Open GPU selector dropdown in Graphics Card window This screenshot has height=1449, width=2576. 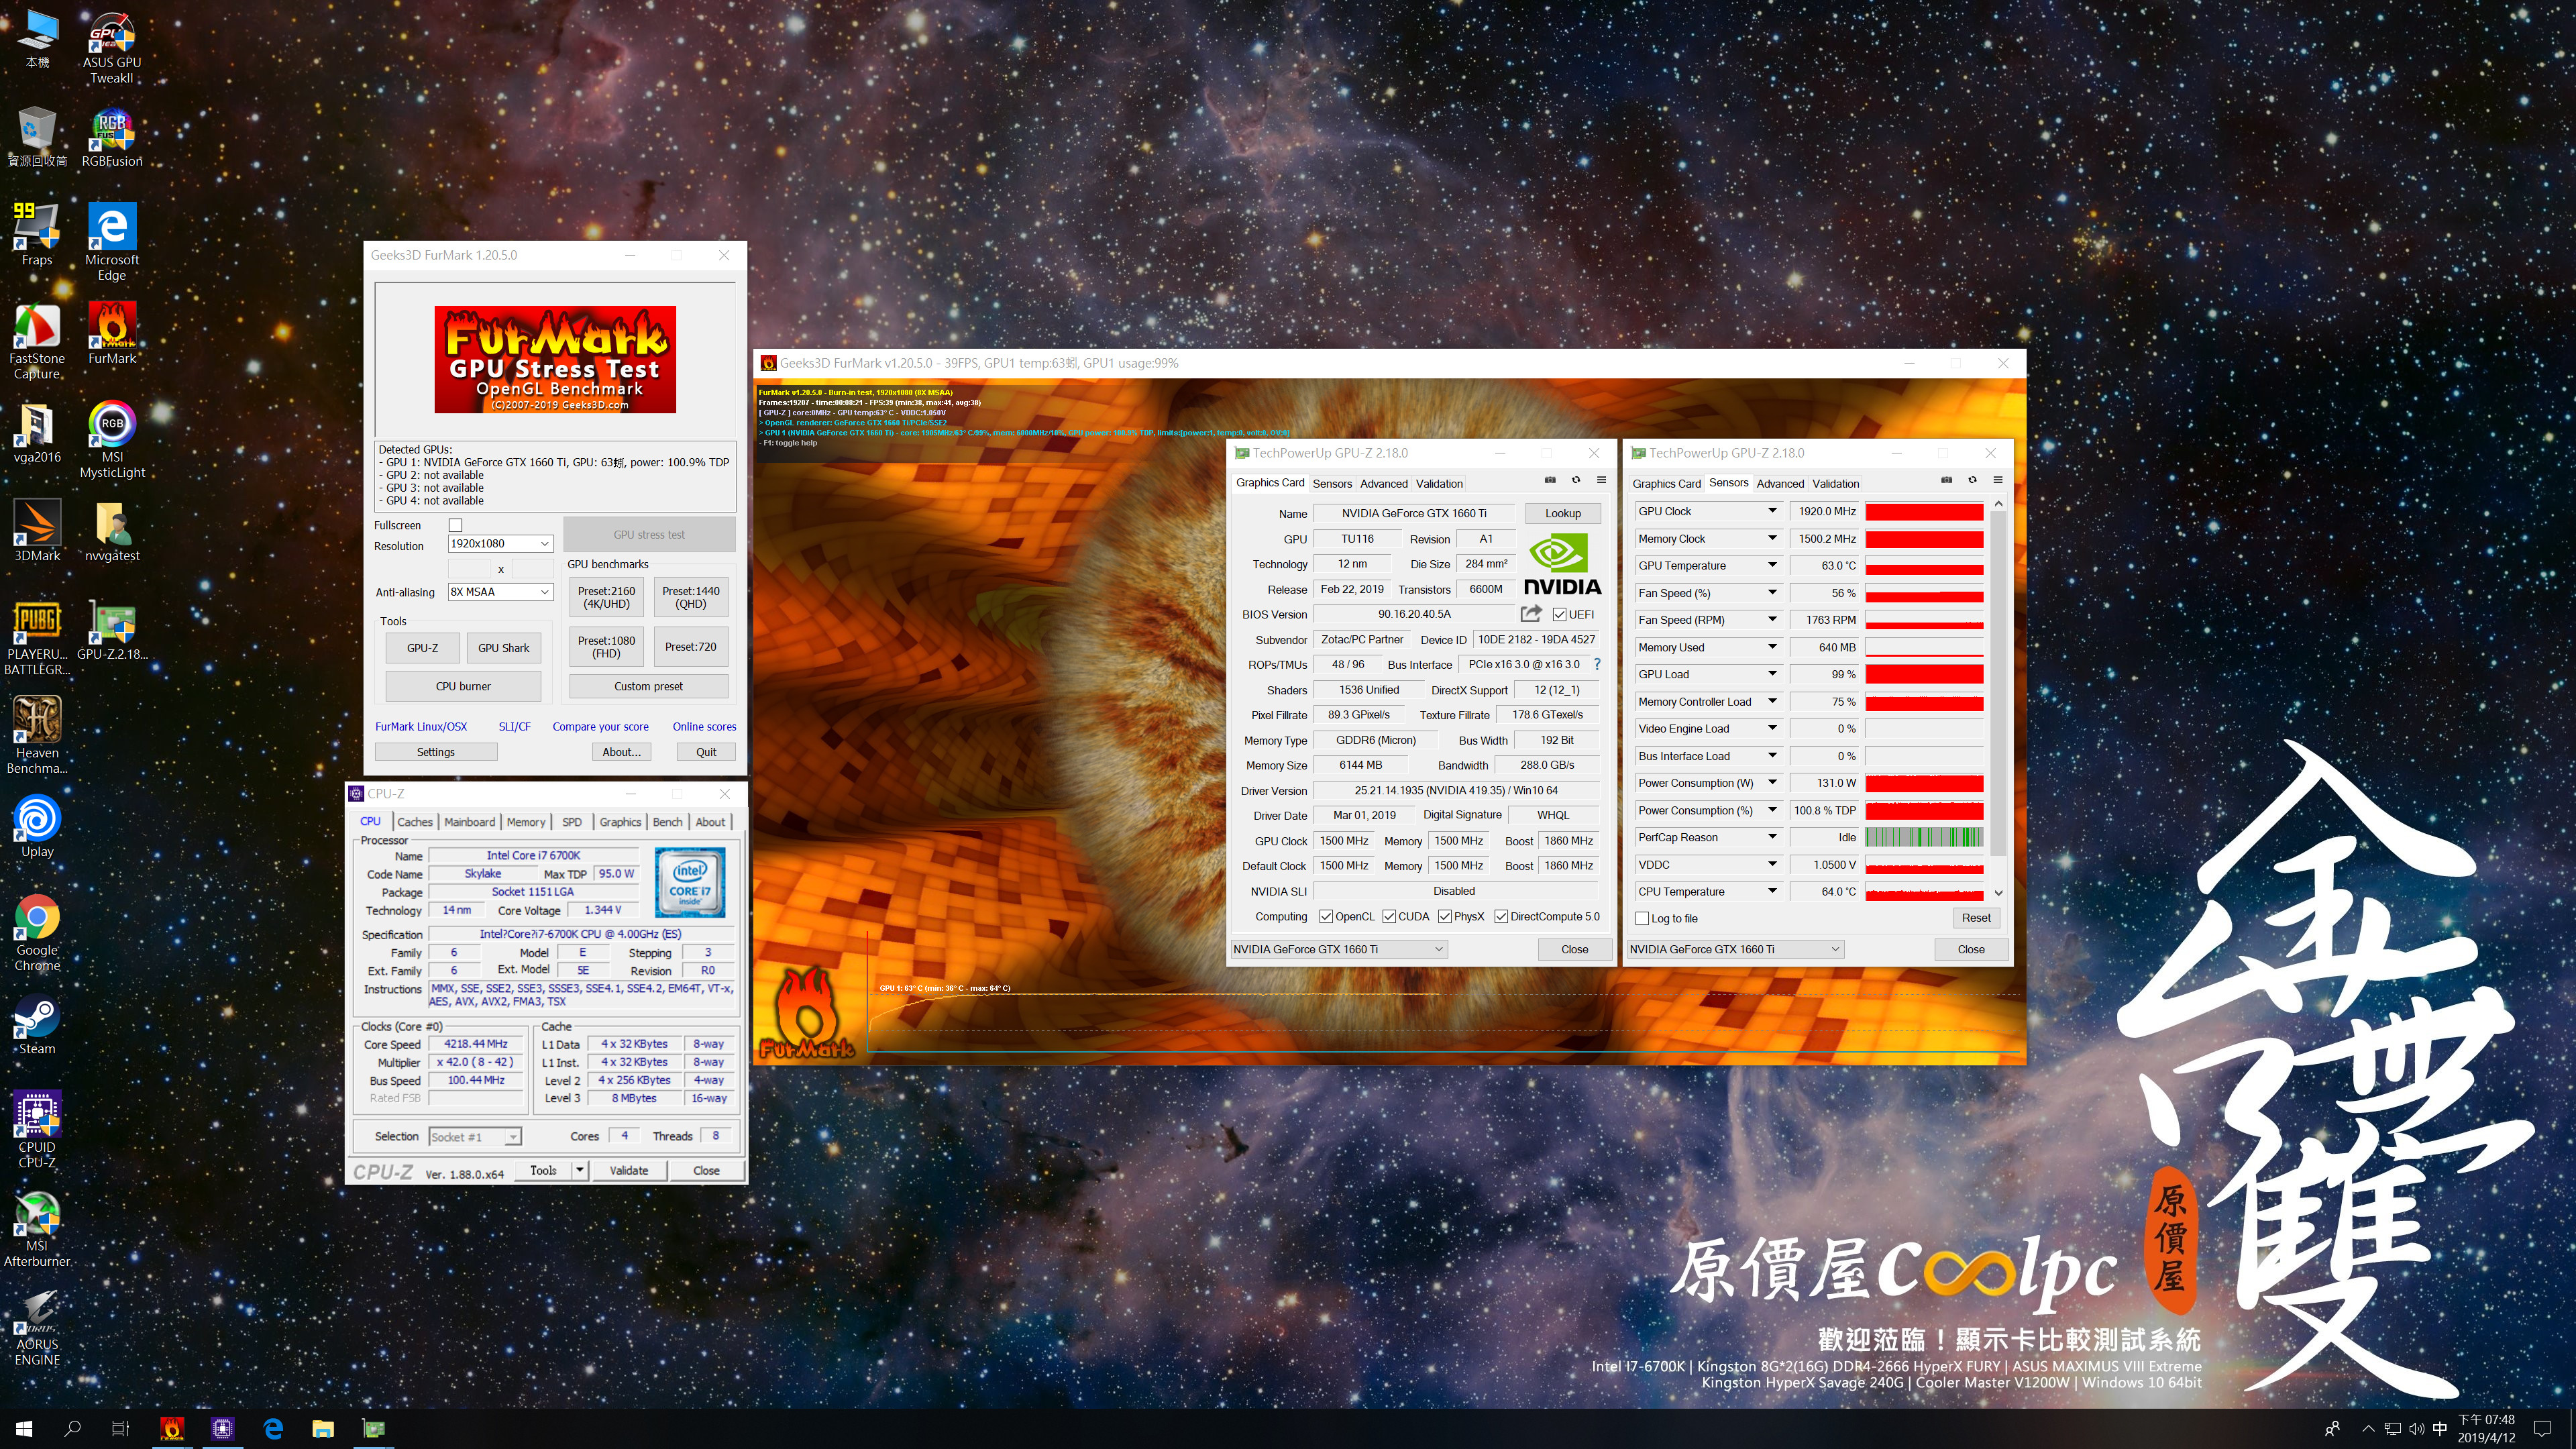tap(1338, 949)
